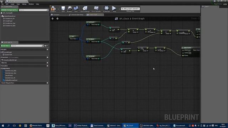
Task: Click the search icon in Components search box
Action: coord(47,10)
